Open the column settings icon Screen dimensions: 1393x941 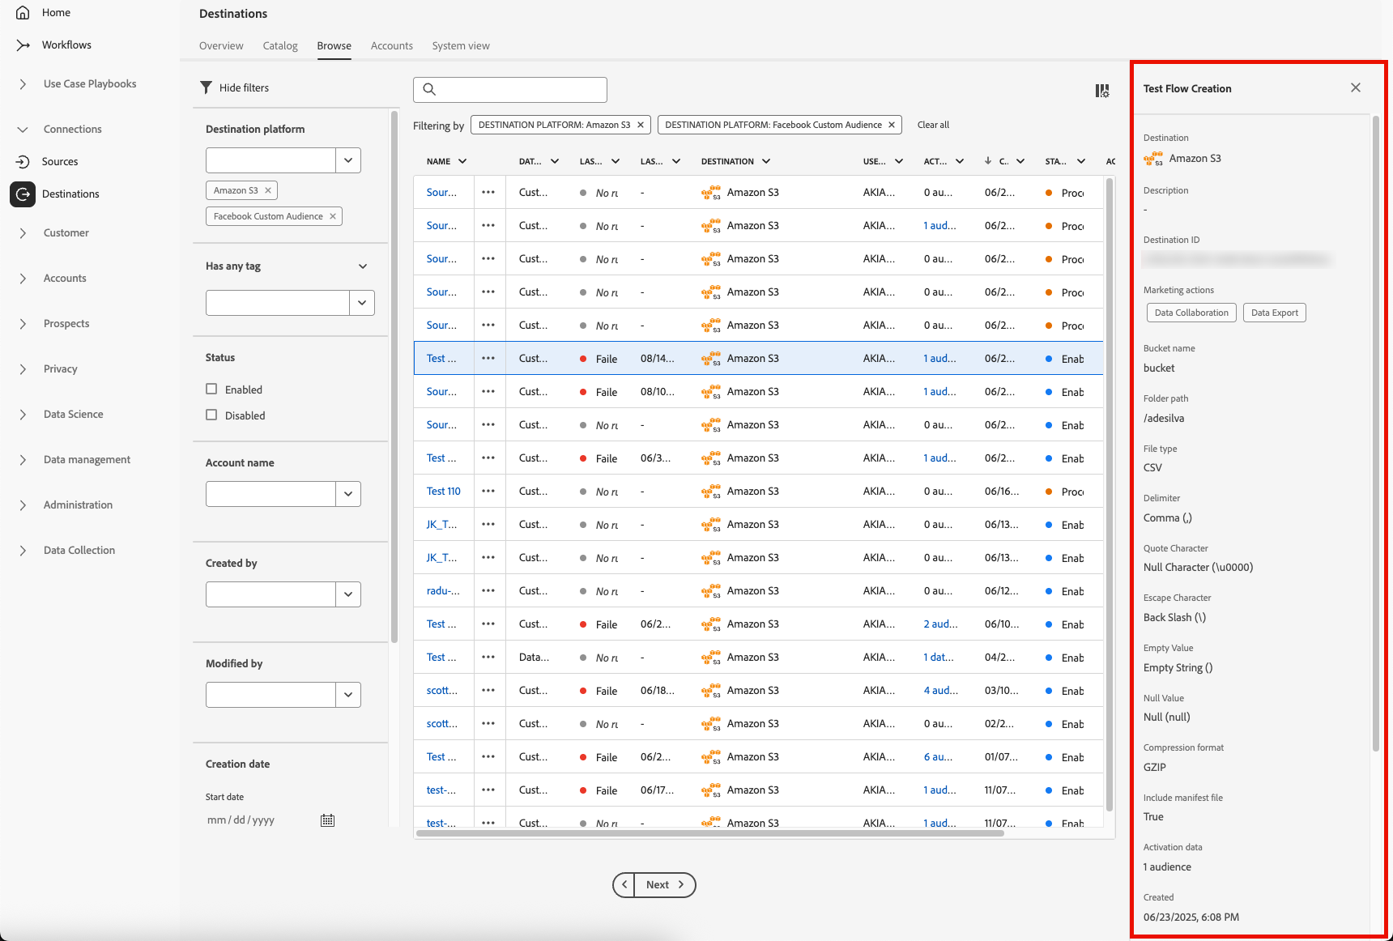click(1102, 91)
